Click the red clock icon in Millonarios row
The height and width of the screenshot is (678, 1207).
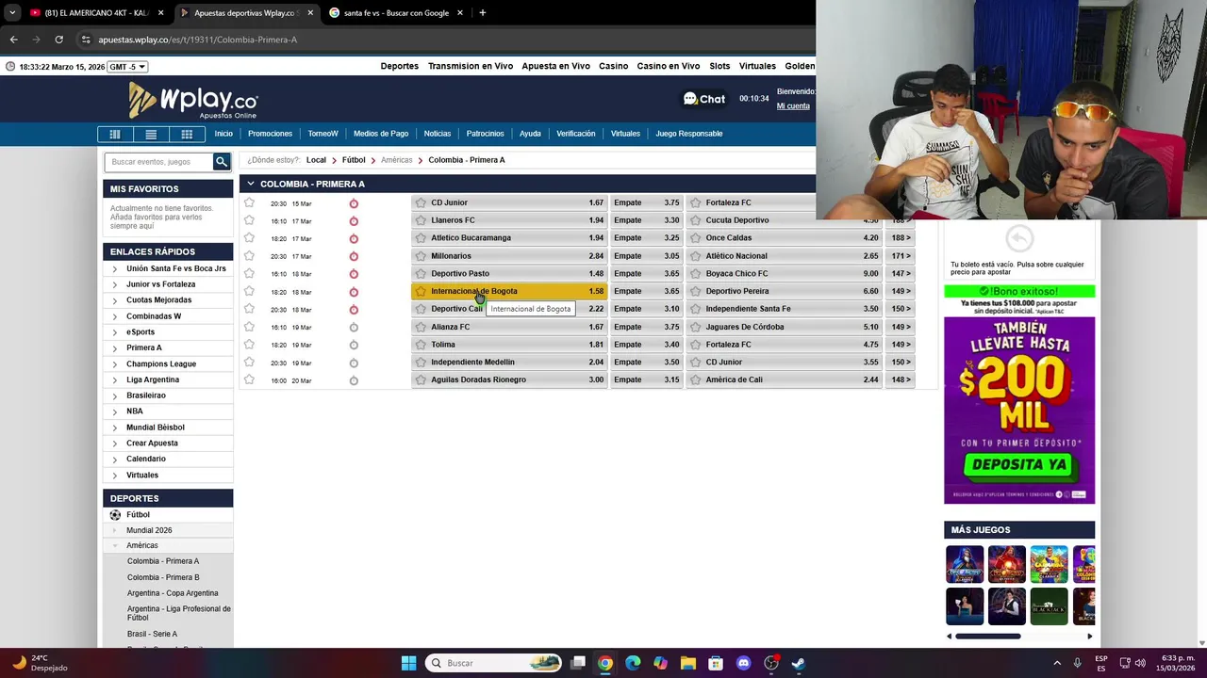(x=354, y=256)
